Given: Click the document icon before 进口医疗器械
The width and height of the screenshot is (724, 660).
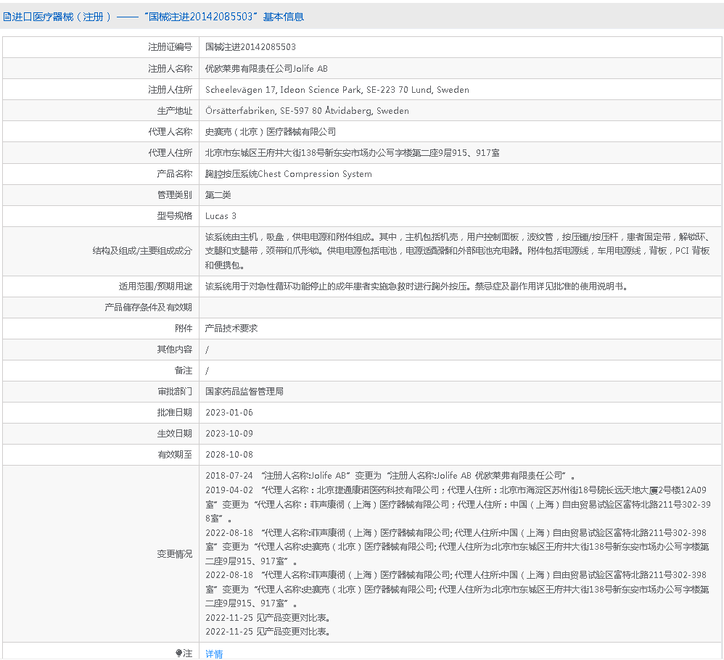Looking at the screenshot, I should click(x=7, y=17).
